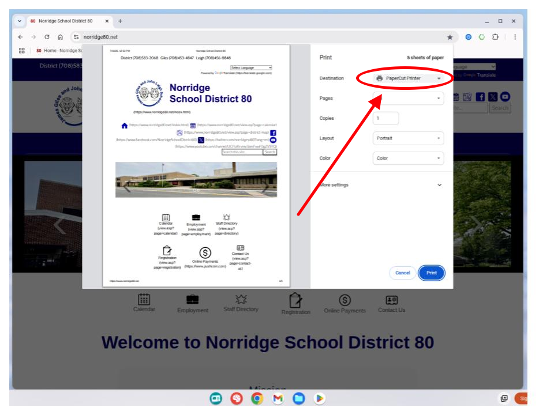Click the Chrome icon in the shelf
Image resolution: width=554 pixels, height=415 pixels.
[257, 398]
